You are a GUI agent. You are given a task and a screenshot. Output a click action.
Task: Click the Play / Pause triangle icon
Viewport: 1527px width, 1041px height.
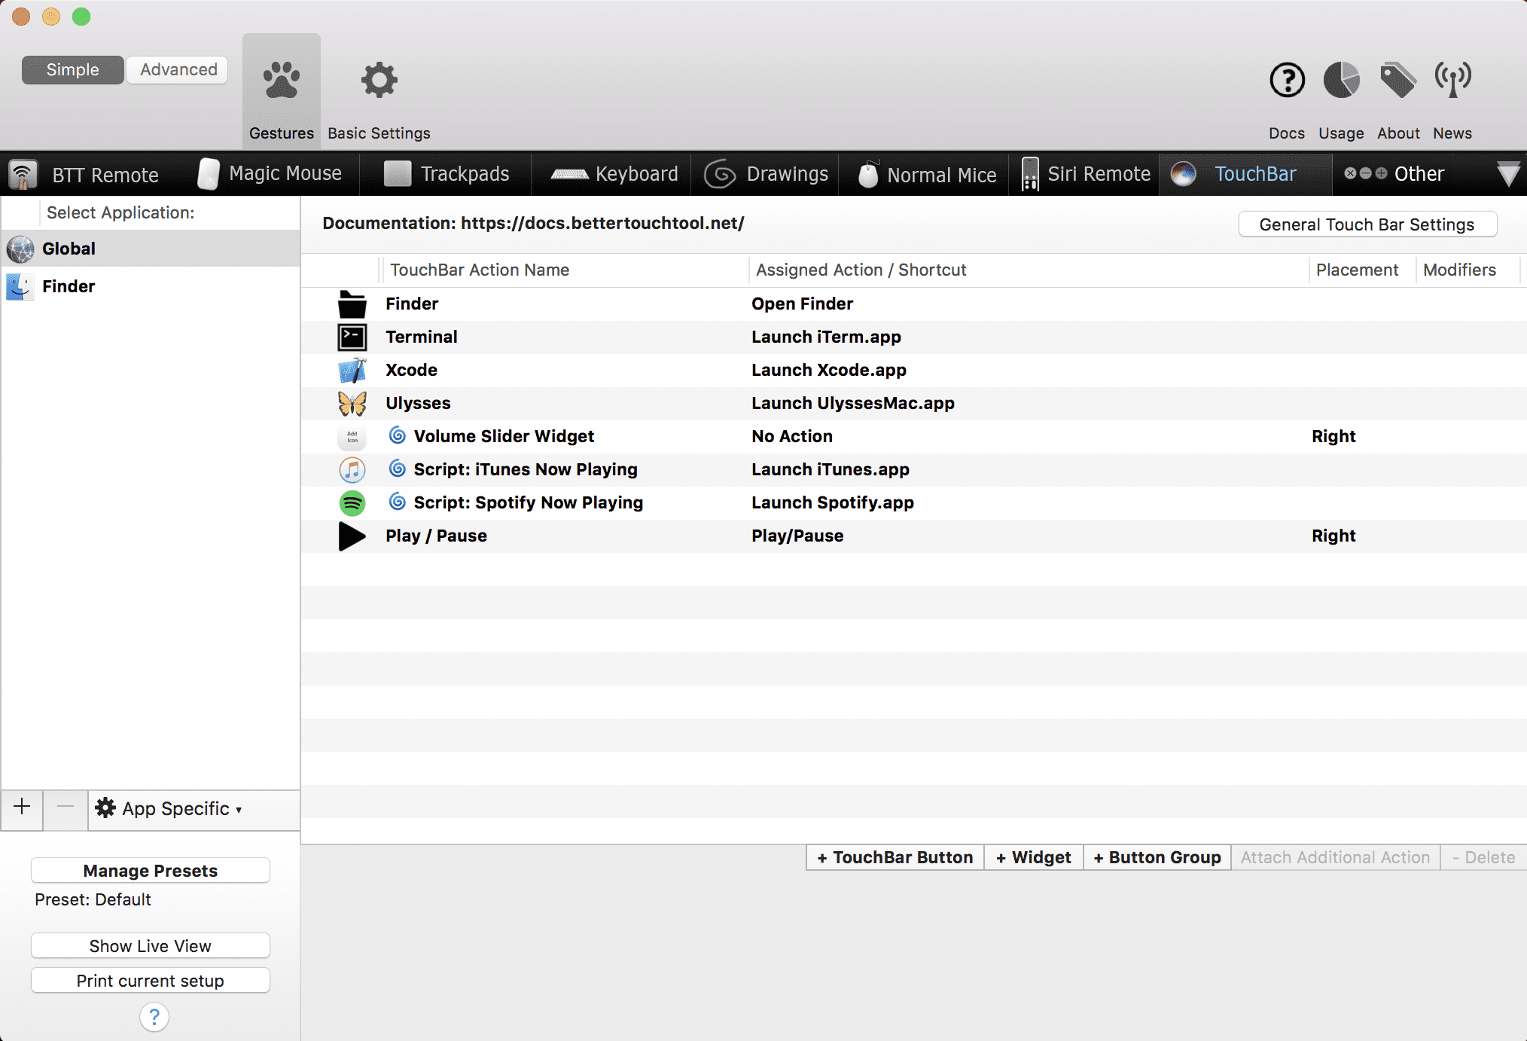pyautogui.click(x=352, y=536)
